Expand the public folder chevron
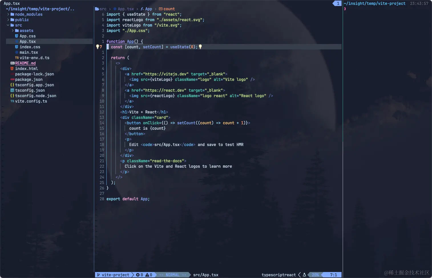The height and width of the screenshot is (278, 432). pyautogui.click(x=8, y=20)
